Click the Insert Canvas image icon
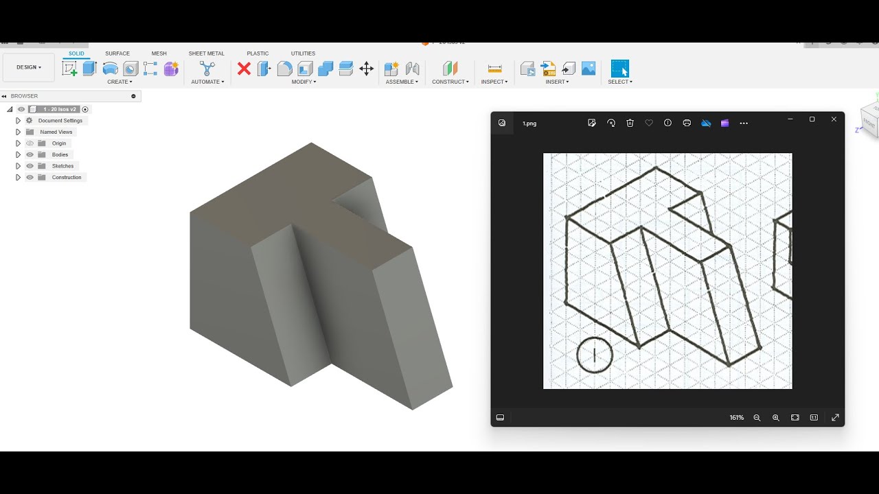The height and width of the screenshot is (494, 879). click(589, 68)
